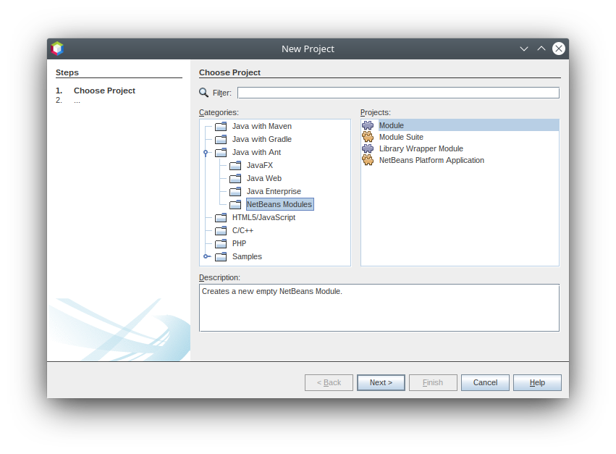Click the NetBeans Platform Application icon
The width and height of the screenshot is (616, 454).
(368, 160)
